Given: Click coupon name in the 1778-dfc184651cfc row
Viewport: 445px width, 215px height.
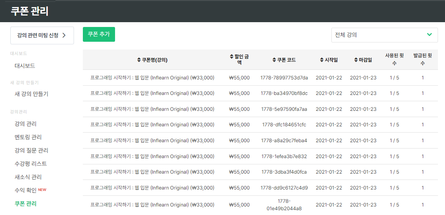Looking at the screenshot, I should [152, 124].
